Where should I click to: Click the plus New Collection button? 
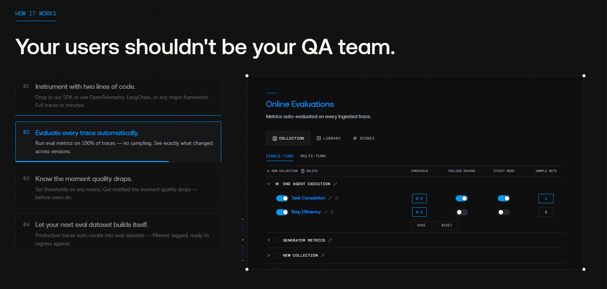(282, 171)
